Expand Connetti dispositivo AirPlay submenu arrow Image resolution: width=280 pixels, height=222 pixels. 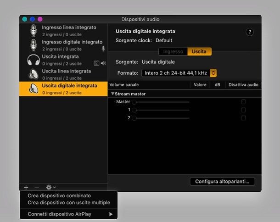click(x=111, y=214)
